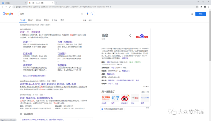Screen dimensions: 211x121
Task: Open the 百度216.24 Sina finance result
Action: pos(48,84)
